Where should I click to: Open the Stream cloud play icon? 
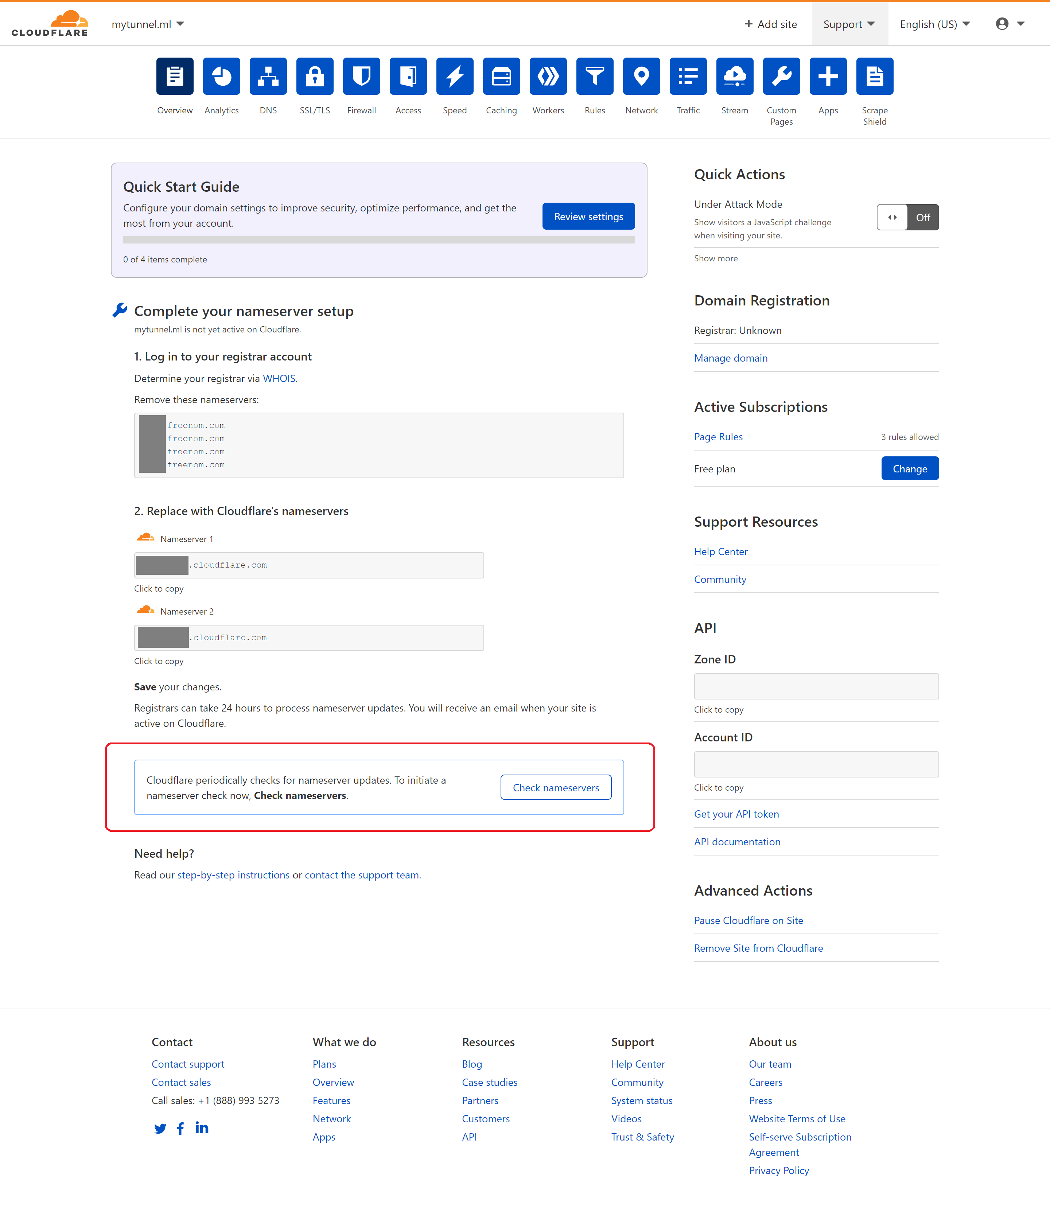(x=735, y=76)
